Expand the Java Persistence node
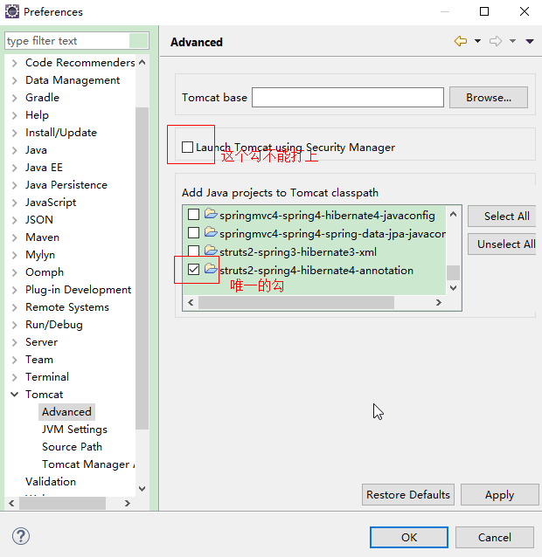542x557 pixels. [x=14, y=185]
